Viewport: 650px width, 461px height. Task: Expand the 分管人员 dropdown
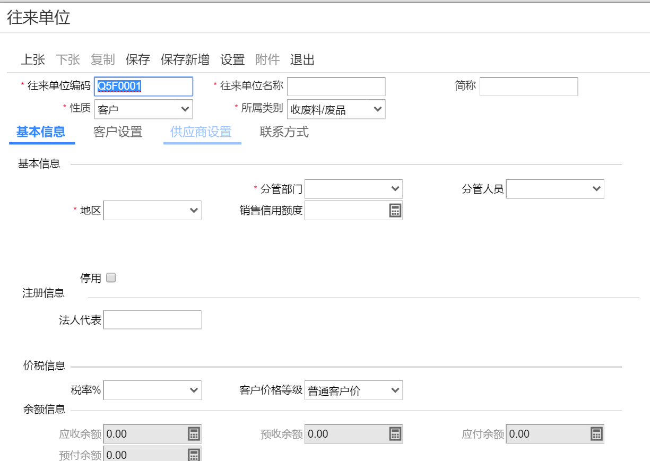click(555, 189)
